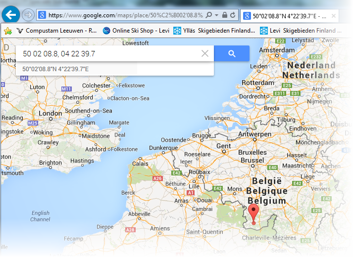Click the E31 road shield

point(295,93)
